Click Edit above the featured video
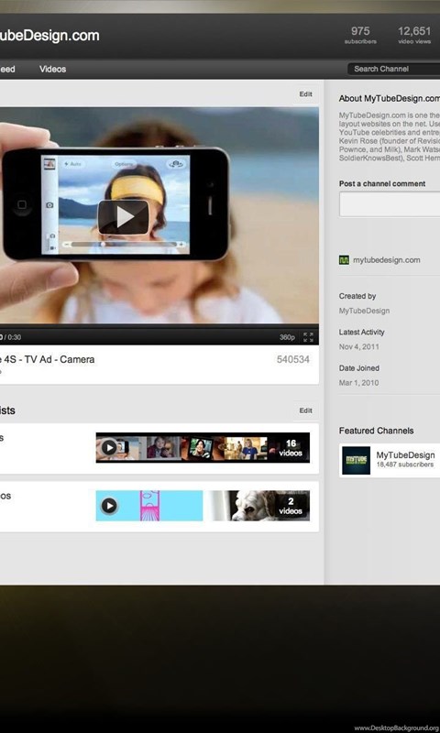The image size is (440, 733). (306, 94)
